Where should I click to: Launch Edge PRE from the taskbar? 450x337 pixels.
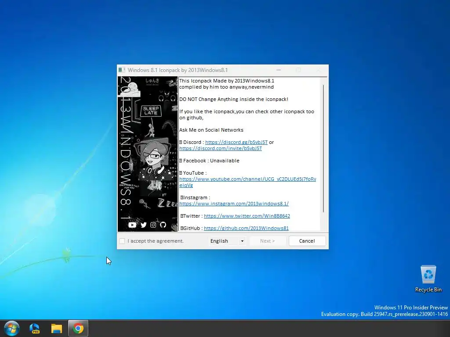tap(34, 328)
